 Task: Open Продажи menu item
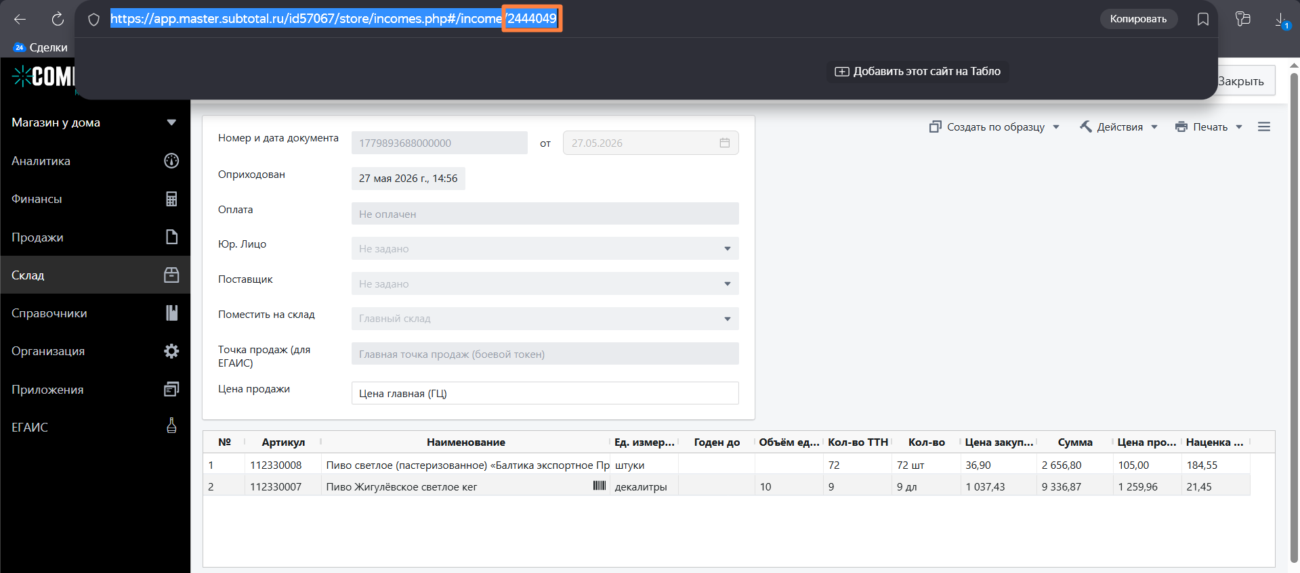tap(95, 237)
